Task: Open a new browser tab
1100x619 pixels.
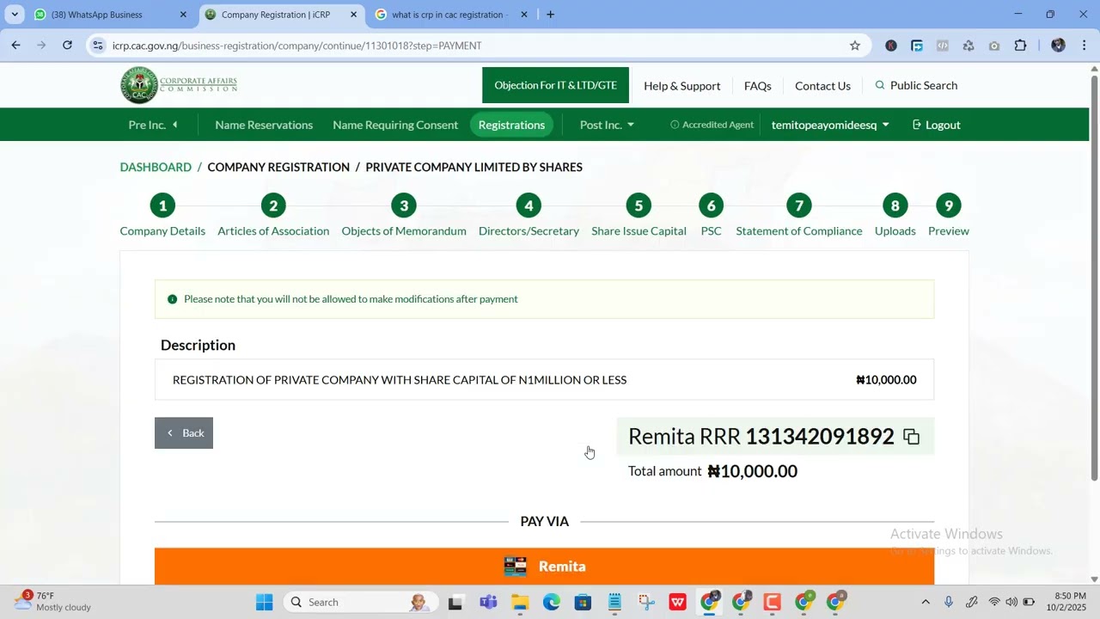Action: [x=550, y=15]
